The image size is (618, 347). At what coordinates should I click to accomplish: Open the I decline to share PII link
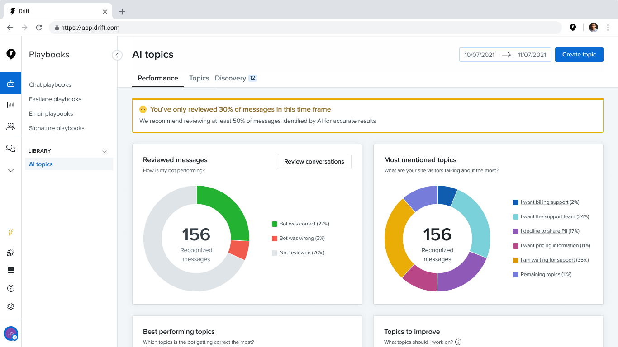(544, 231)
